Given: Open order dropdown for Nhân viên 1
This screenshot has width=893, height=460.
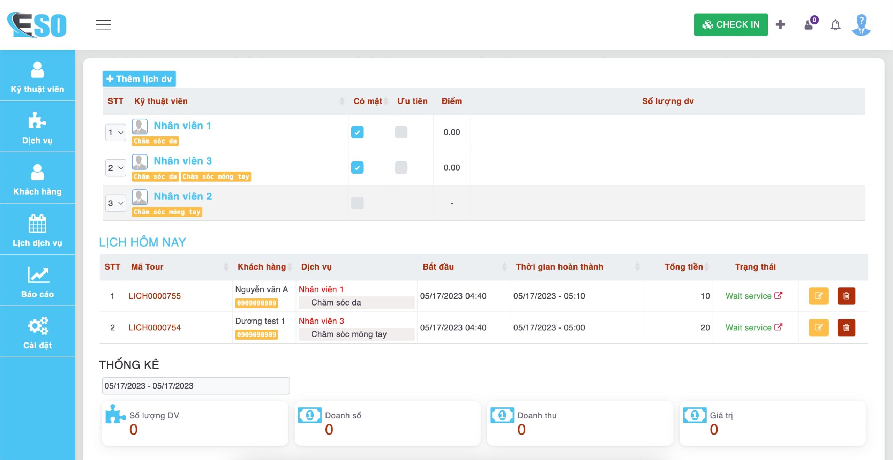Looking at the screenshot, I should pos(115,133).
